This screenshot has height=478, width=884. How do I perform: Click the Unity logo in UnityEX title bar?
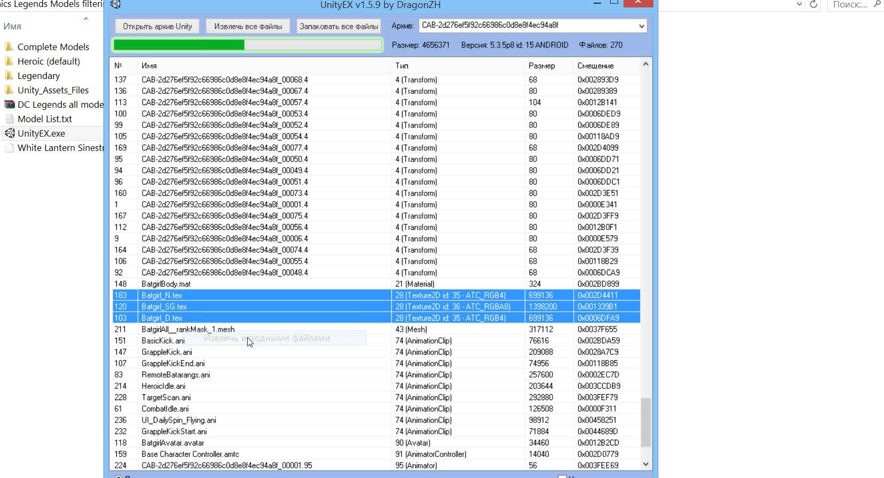(115, 5)
